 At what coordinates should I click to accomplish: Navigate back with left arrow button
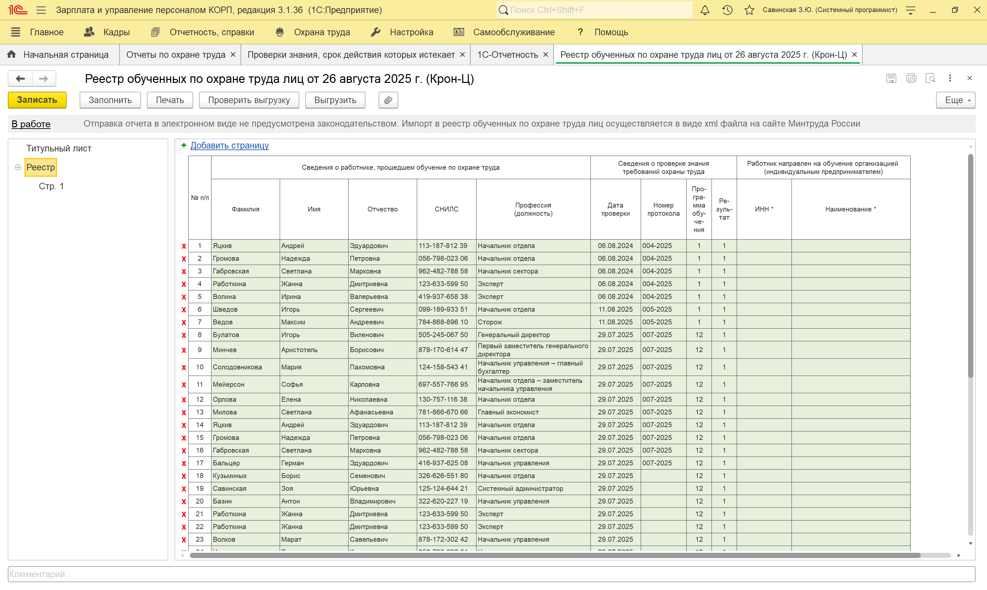(x=20, y=78)
